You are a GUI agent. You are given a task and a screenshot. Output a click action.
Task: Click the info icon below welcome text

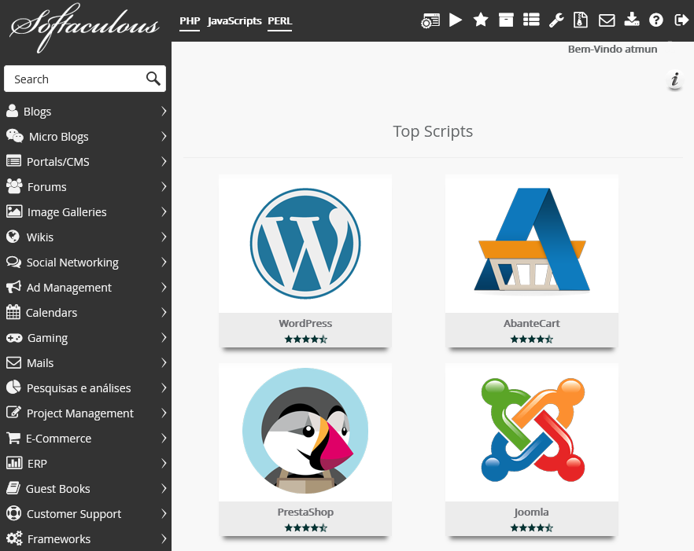pos(675,80)
